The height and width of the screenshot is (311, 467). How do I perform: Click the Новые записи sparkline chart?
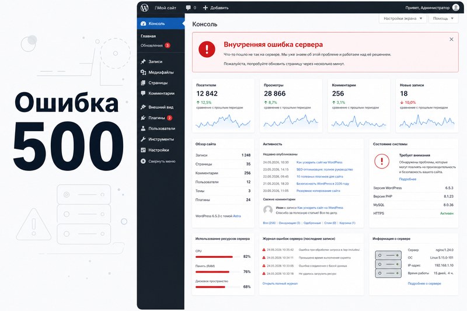pos(427,122)
